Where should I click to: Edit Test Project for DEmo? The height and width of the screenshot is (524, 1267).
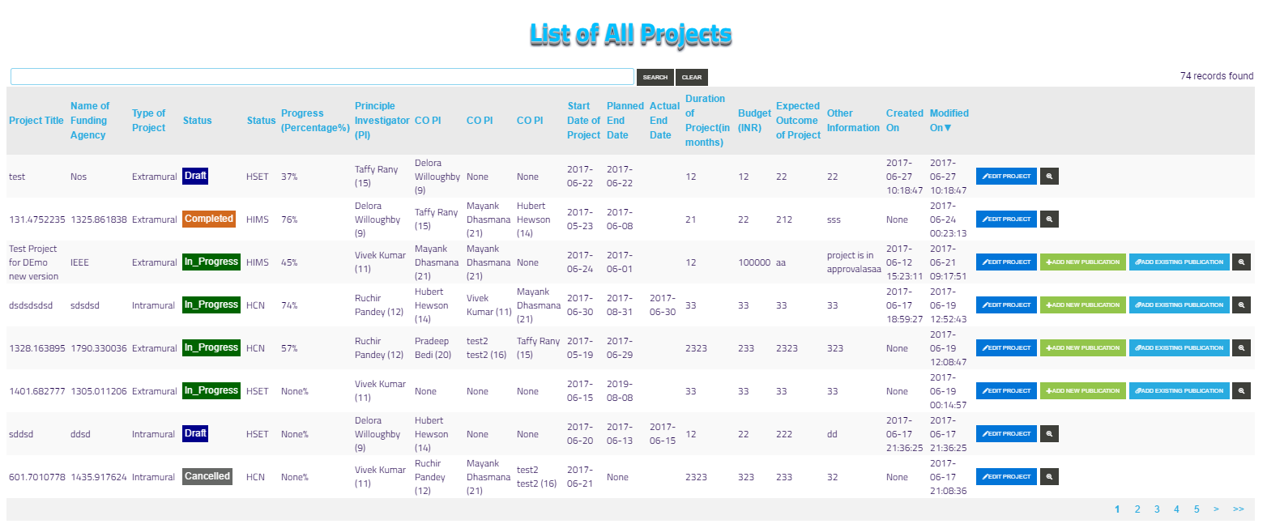[x=1006, y=262]
